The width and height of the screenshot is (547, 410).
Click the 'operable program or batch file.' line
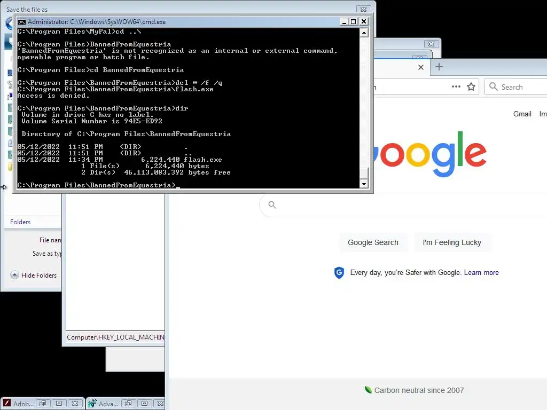83,57
